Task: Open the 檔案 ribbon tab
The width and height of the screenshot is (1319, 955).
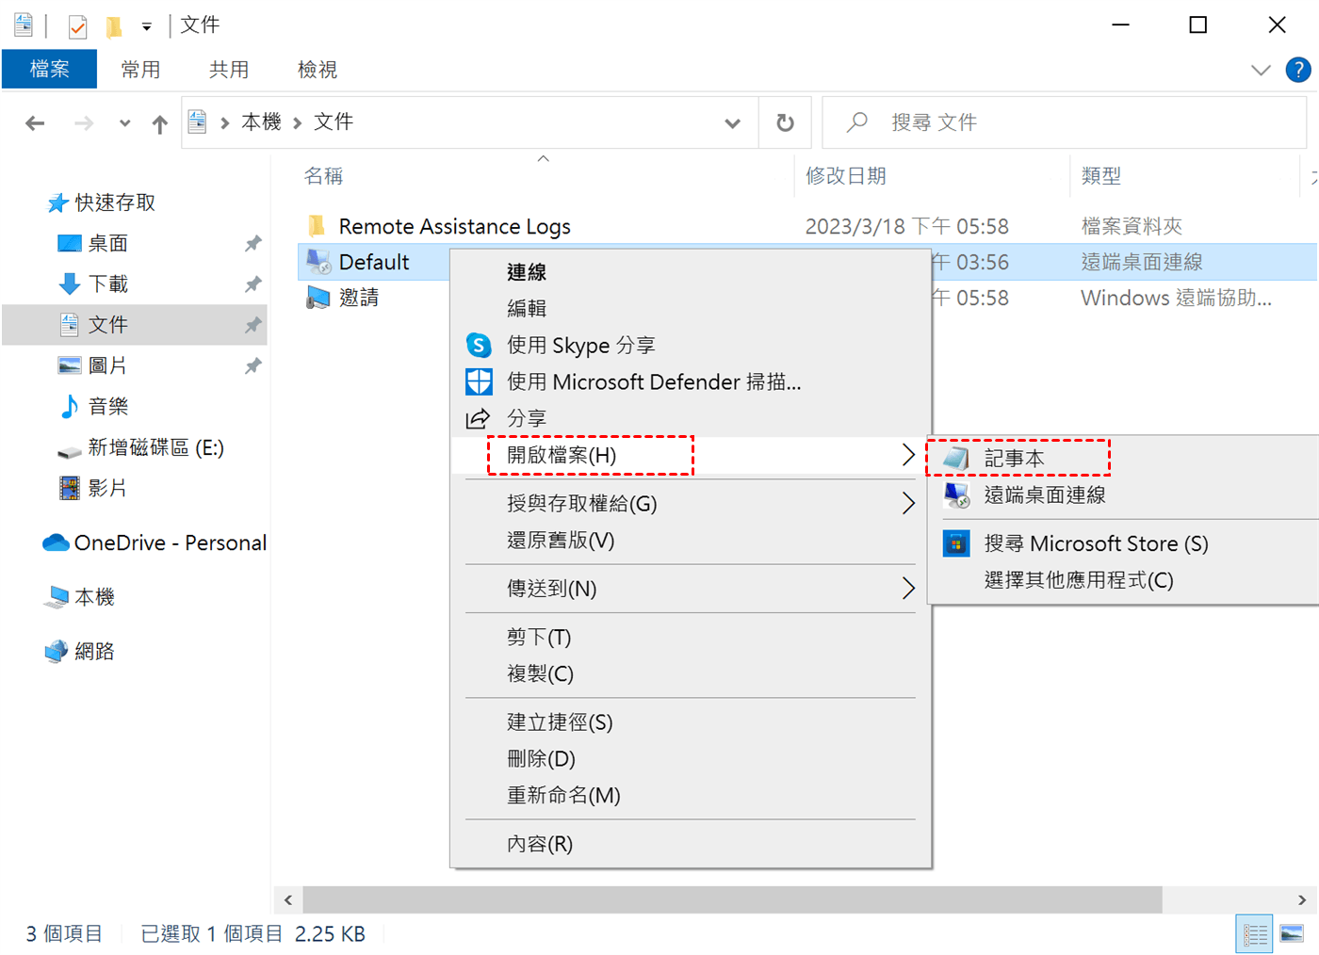Action: (50, 70)
